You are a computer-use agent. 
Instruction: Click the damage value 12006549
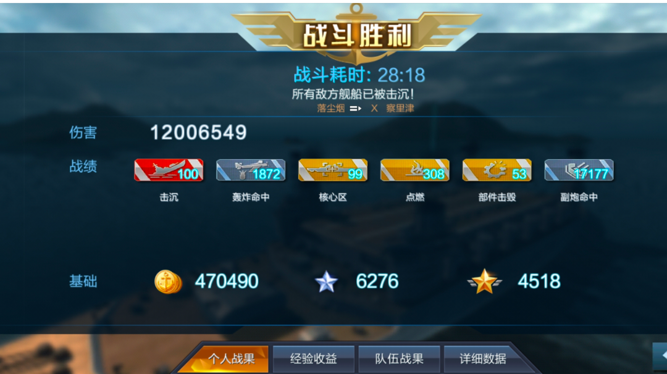pos(199,133)
